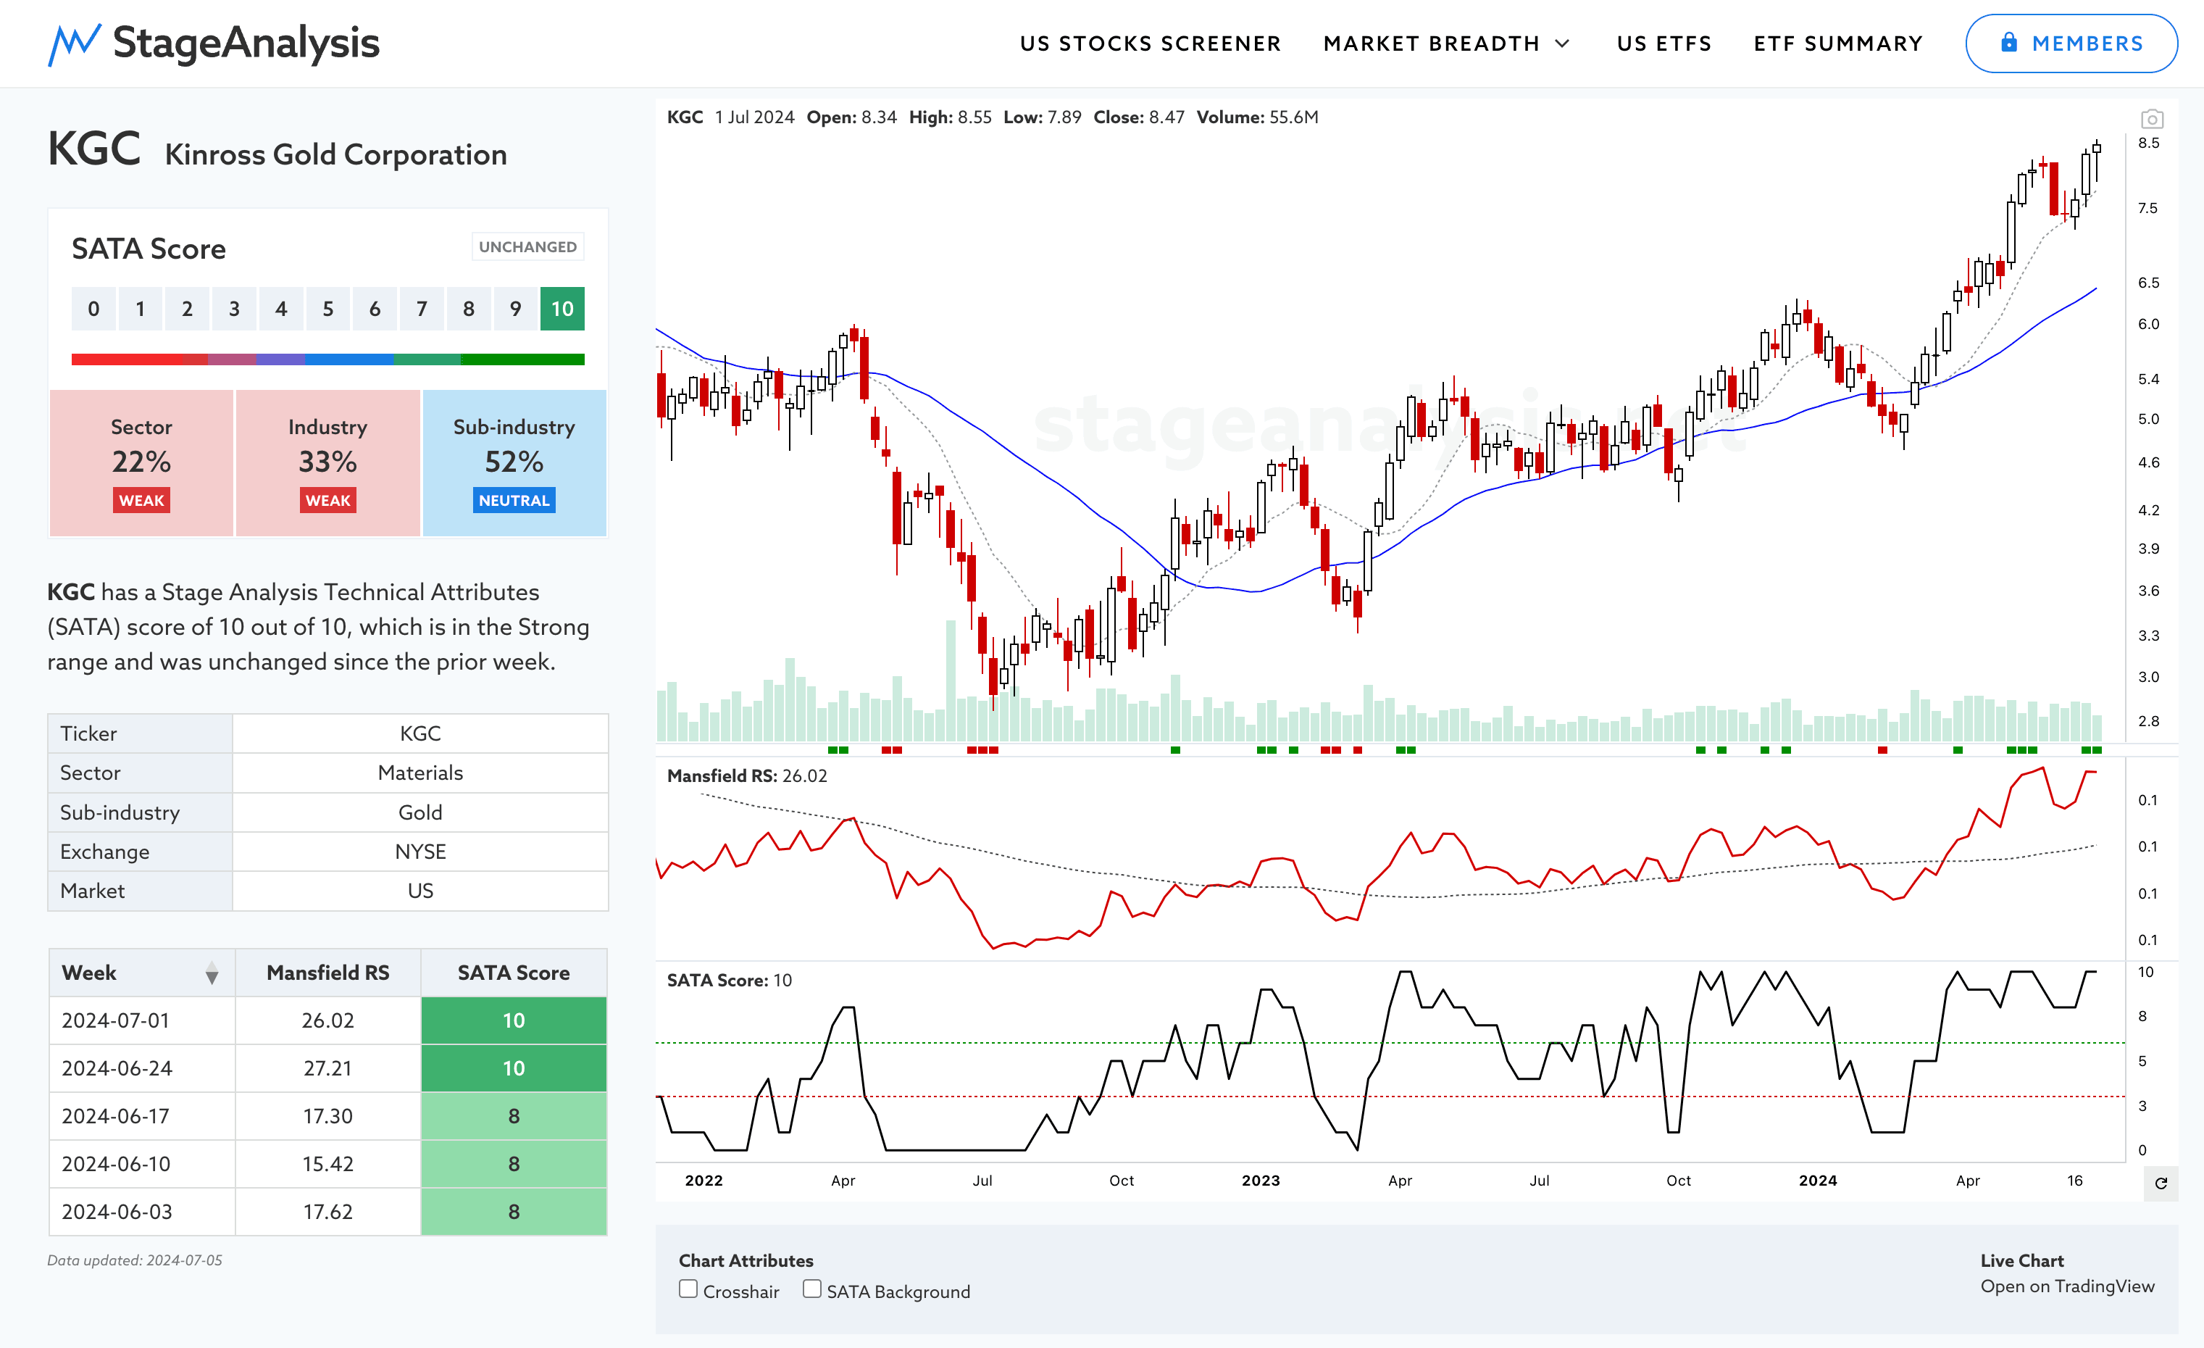Select SATA score box 5
This screenshot has height=1348, width=2204.
328,309
